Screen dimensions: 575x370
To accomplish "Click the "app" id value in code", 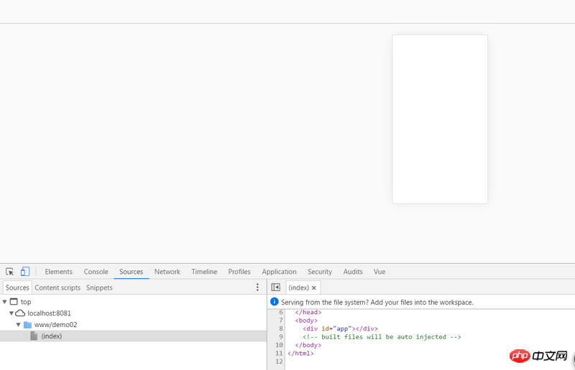I will click(x=342, y=328).
